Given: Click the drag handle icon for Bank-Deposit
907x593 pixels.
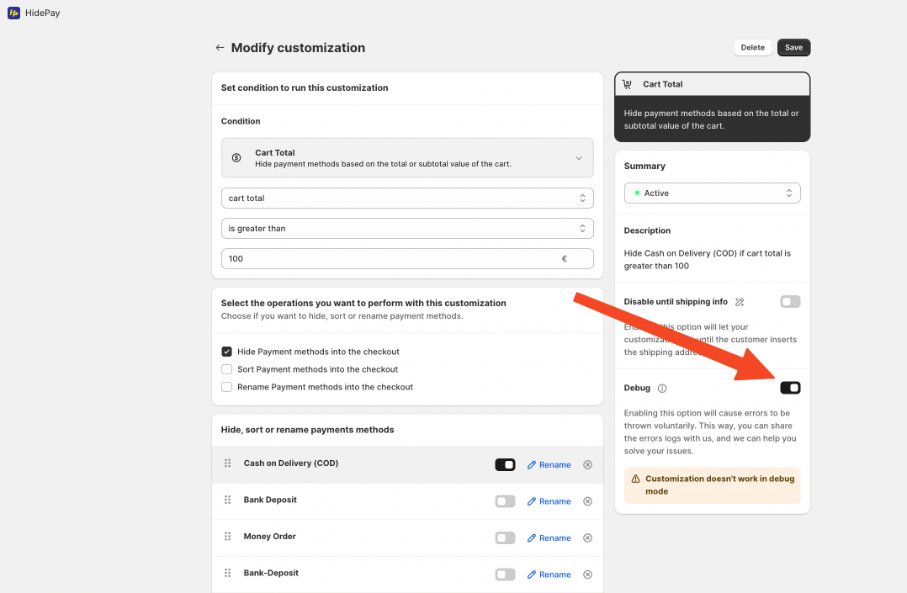Looking at the screenshot, I should click(x=227, y=573).
